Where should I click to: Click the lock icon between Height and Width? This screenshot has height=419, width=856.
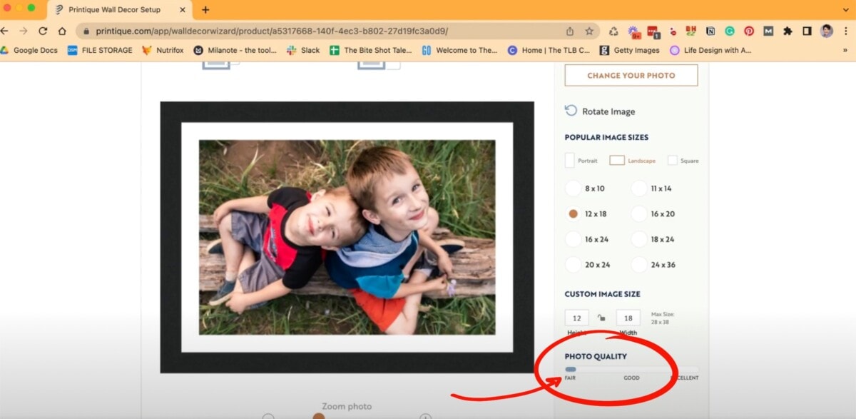pyautogui.click(x=602, y=318)
